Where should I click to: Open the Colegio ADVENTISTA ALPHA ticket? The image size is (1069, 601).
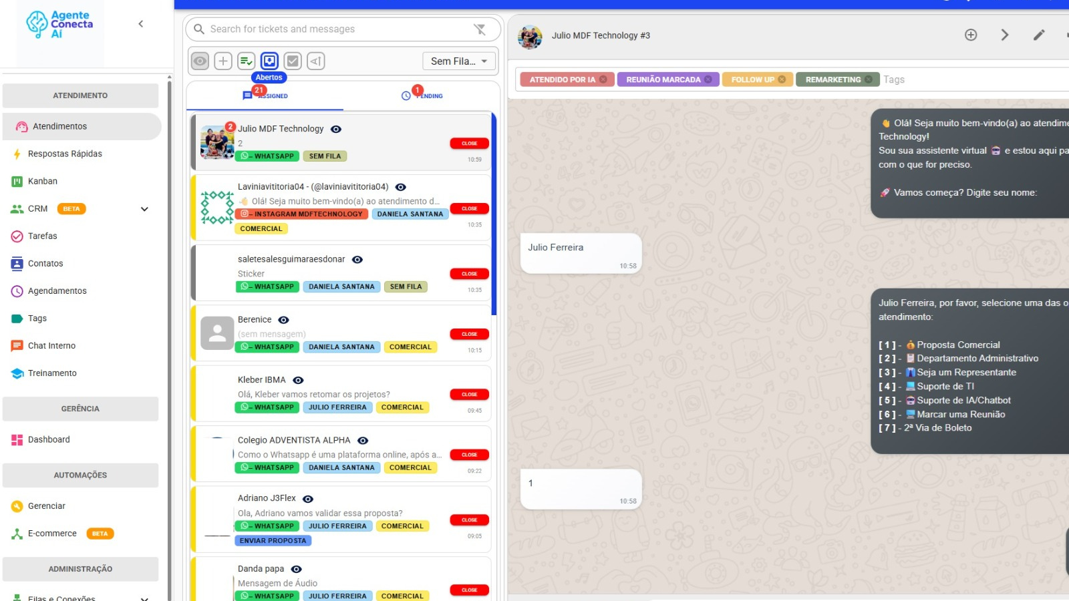341,454
